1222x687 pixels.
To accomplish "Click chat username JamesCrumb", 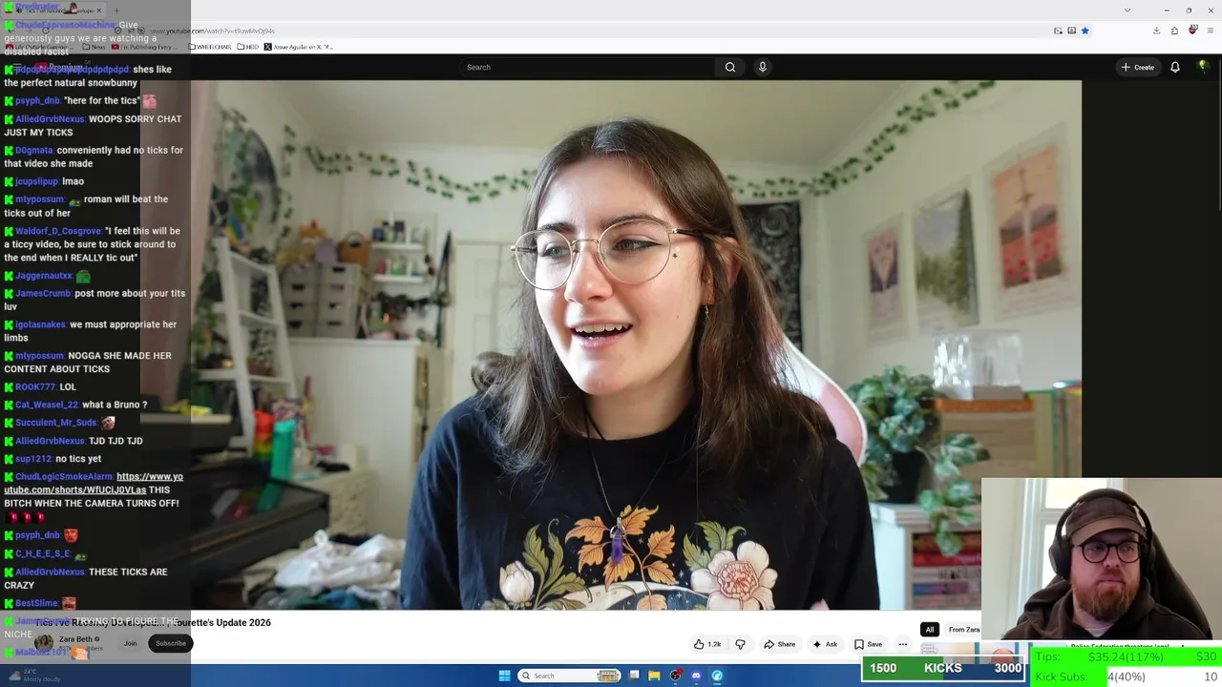I will coord(43,293).
